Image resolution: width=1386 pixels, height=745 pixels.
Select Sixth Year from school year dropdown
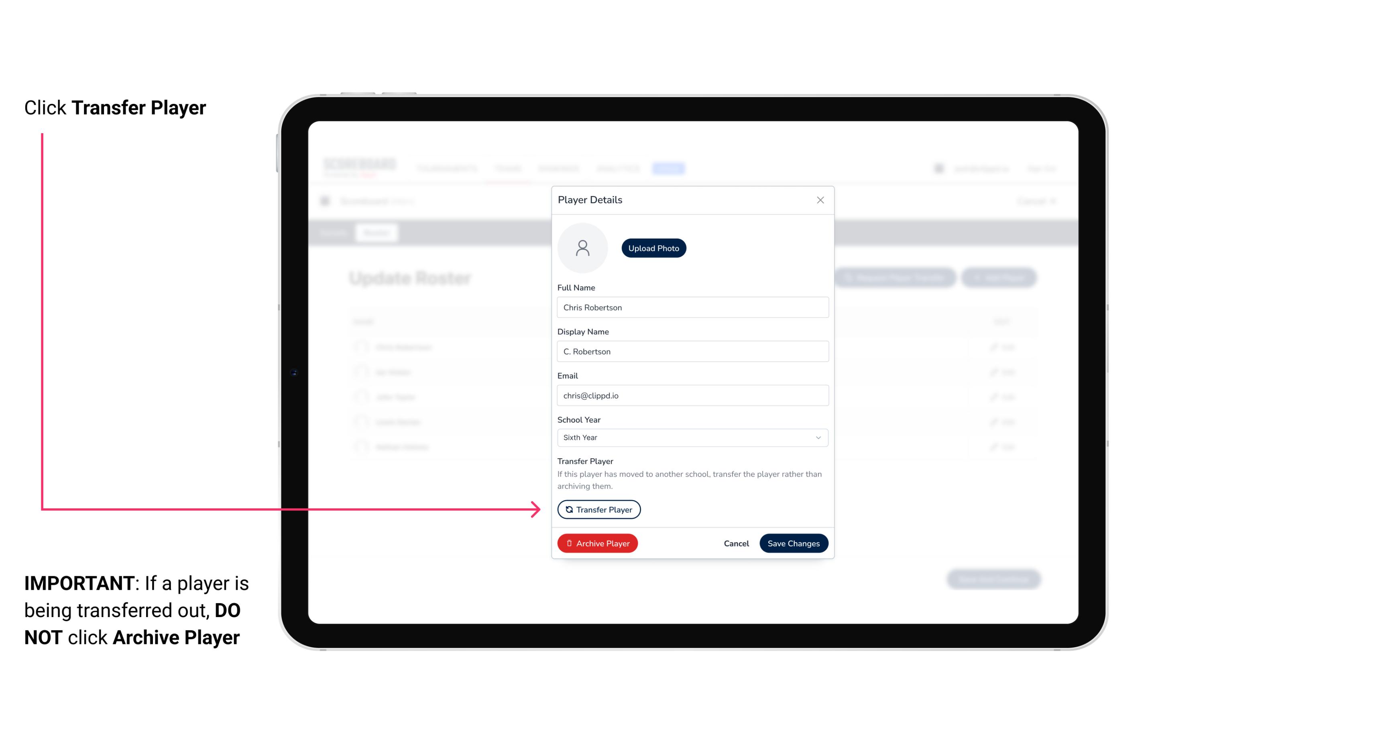pos(692,437)
